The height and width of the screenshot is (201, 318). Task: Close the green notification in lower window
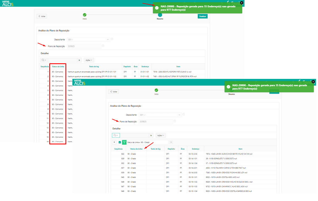[313, 82]
